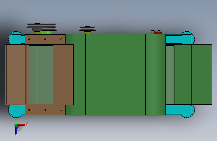
Task: Select the cyan hole on the upper brown plate
Action: point(61,39)
